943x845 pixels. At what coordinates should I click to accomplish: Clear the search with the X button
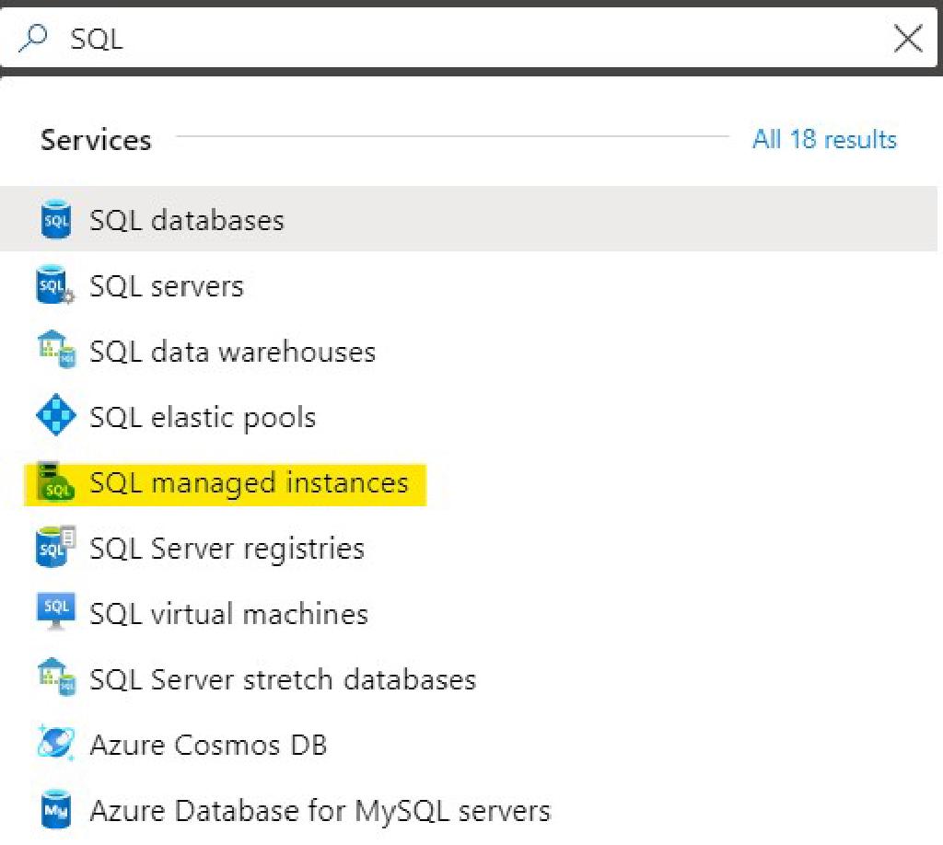[x=908, y=38]
